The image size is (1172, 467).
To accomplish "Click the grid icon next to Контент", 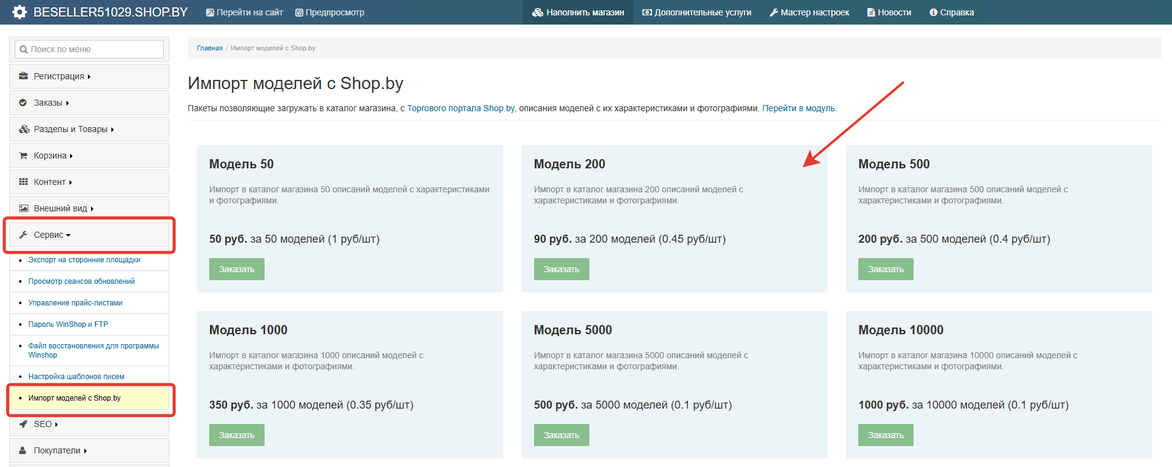I will click(x=23, y=182).
